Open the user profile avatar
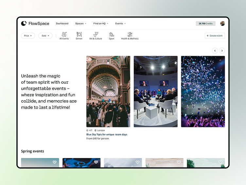The width and height of the screenshot is (246, 185). tap(222, 24)
